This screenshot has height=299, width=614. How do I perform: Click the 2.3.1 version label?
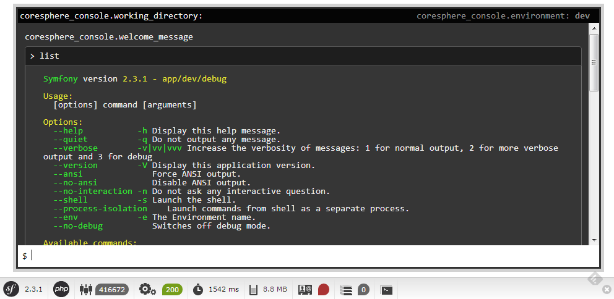(33, 290)
